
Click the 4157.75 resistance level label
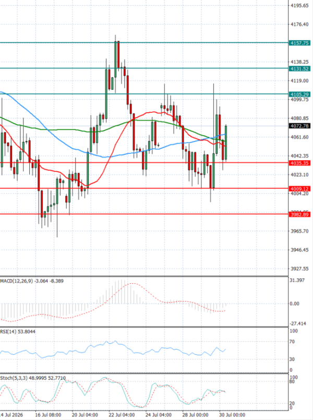tap(299, 43)
